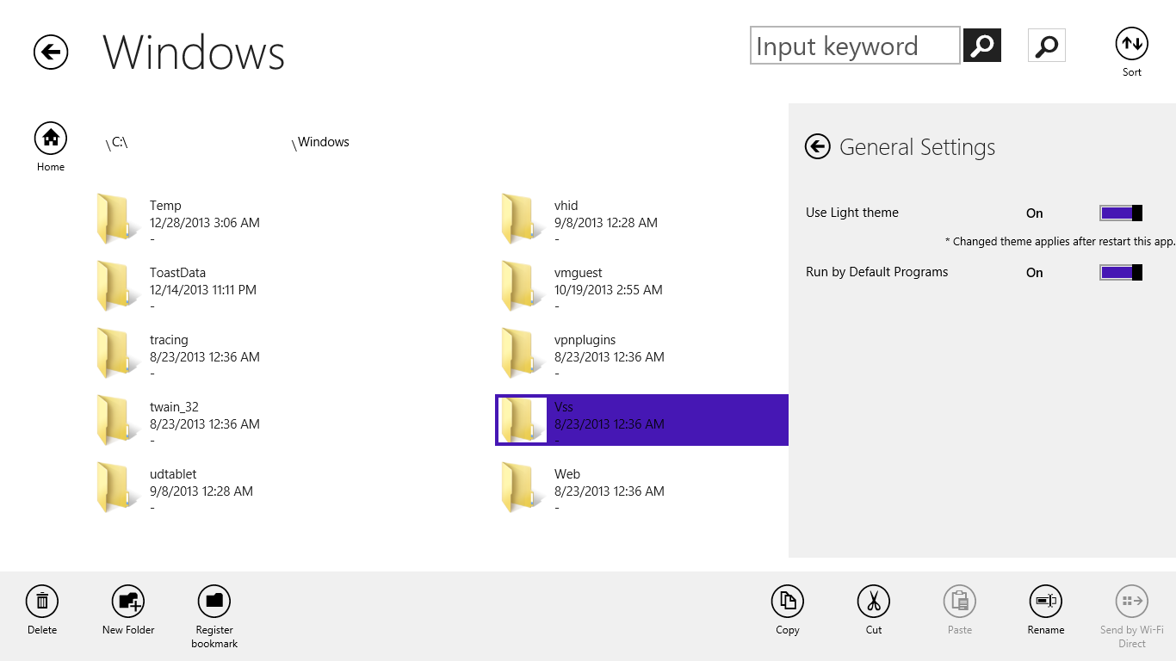Open the Sort options
The image size is (1176, 661).
point(1131,44)
